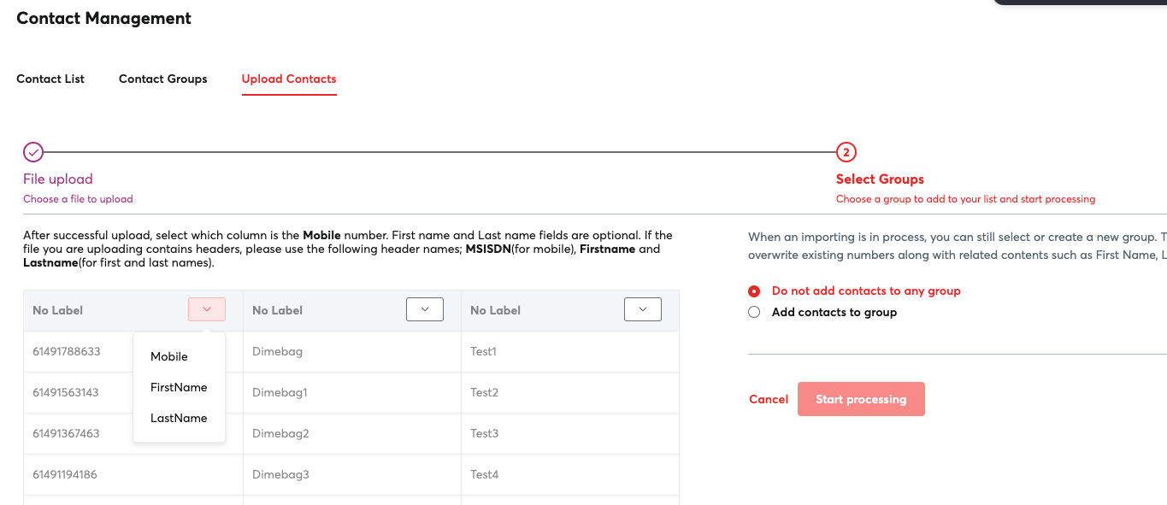Open the second No Label column chevron
Image resolution: width=1167 pixels, height=505 pixels.
point(424,309)
